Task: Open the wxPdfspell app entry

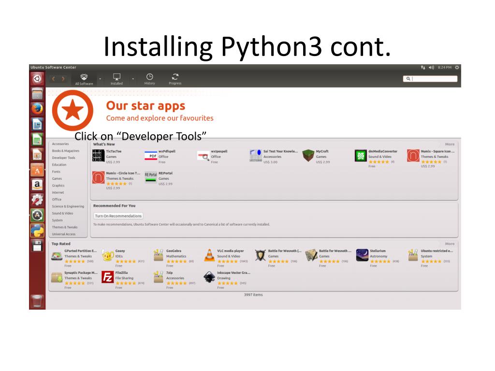Action: [160, 156]
